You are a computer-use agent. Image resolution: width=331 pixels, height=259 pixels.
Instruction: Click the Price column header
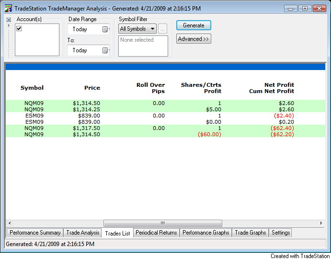click(92, 88)
